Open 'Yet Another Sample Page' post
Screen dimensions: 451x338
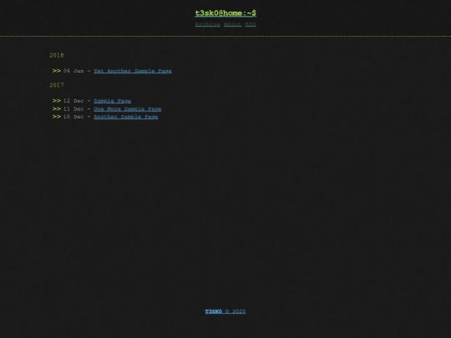(x=133, y=71)
